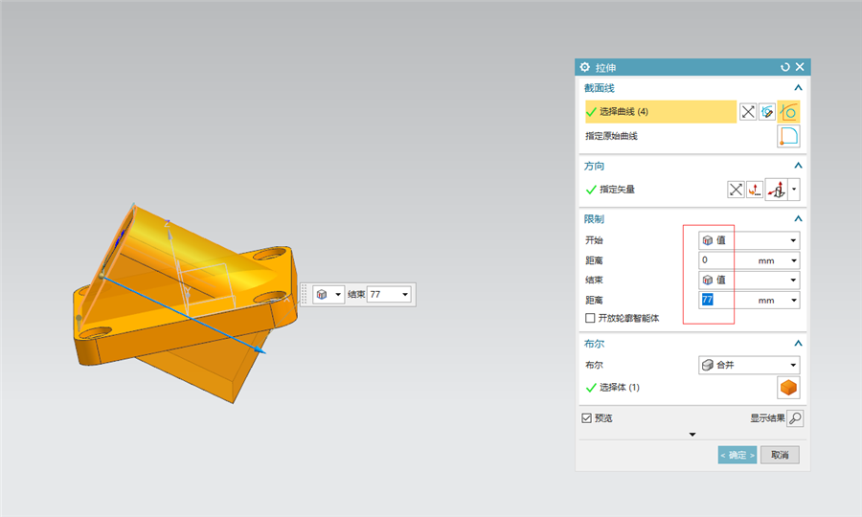Open the vector type dropdown arrow
The height and width of the screenshot is (517, 862).
[x=794, y=190]
